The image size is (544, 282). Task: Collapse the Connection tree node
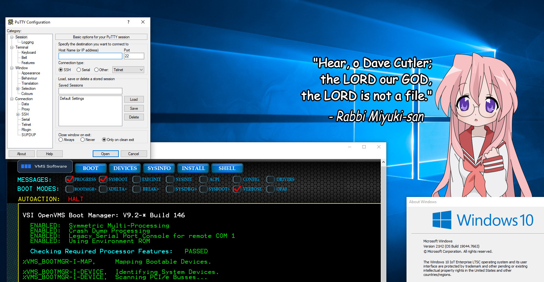[12, 99]
